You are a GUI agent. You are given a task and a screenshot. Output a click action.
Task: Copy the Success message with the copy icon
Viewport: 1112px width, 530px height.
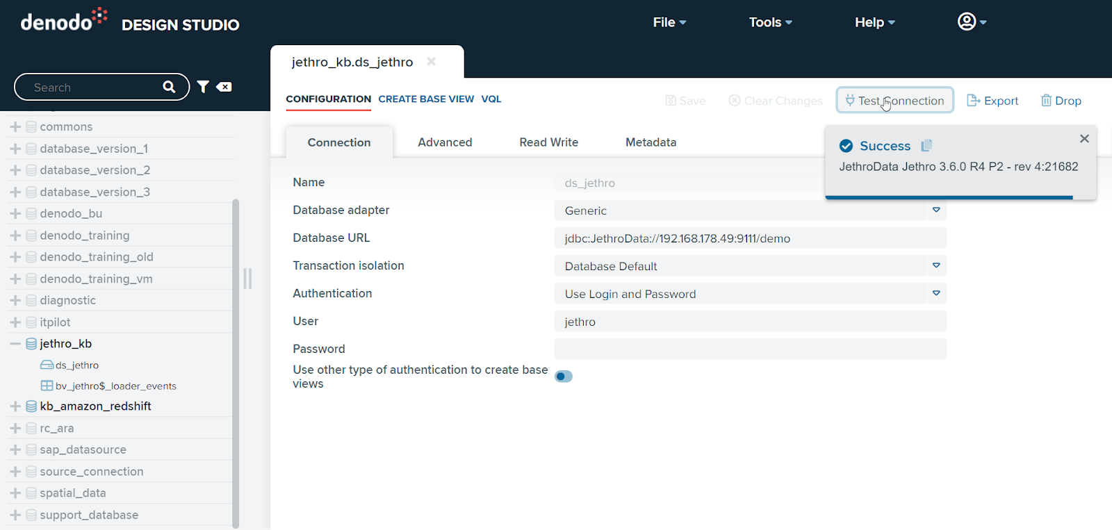[926, 146]
